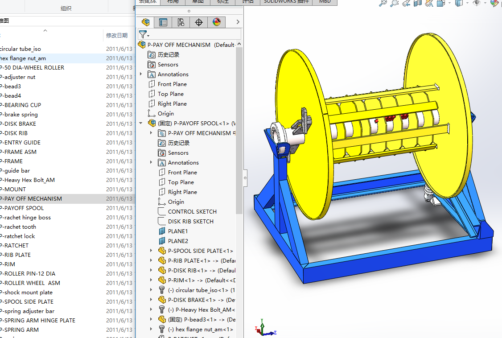Open the DimXpertManager crosshair tab

tap(199, 22)
